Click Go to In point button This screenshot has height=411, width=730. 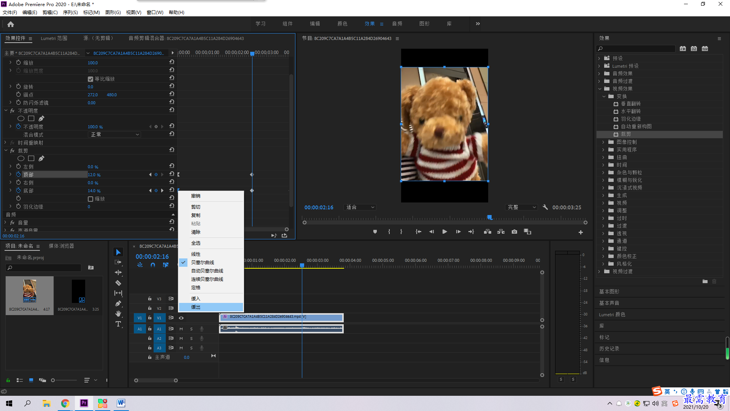[419, 232]
